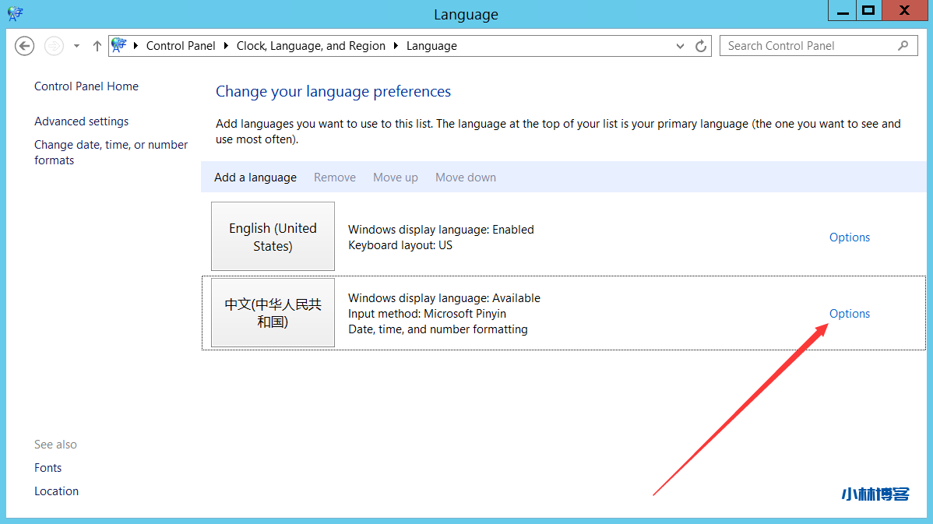Screen dimensions: 933x524
Task: Open Advanced settings link
Action: [82, 121]
